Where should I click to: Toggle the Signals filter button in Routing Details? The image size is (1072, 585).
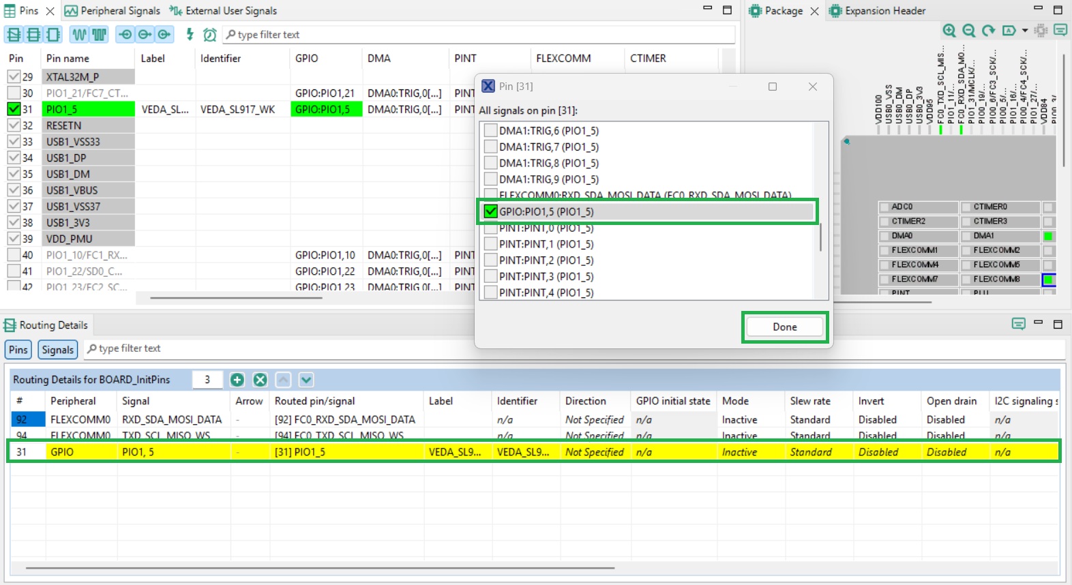coord(57,350)
